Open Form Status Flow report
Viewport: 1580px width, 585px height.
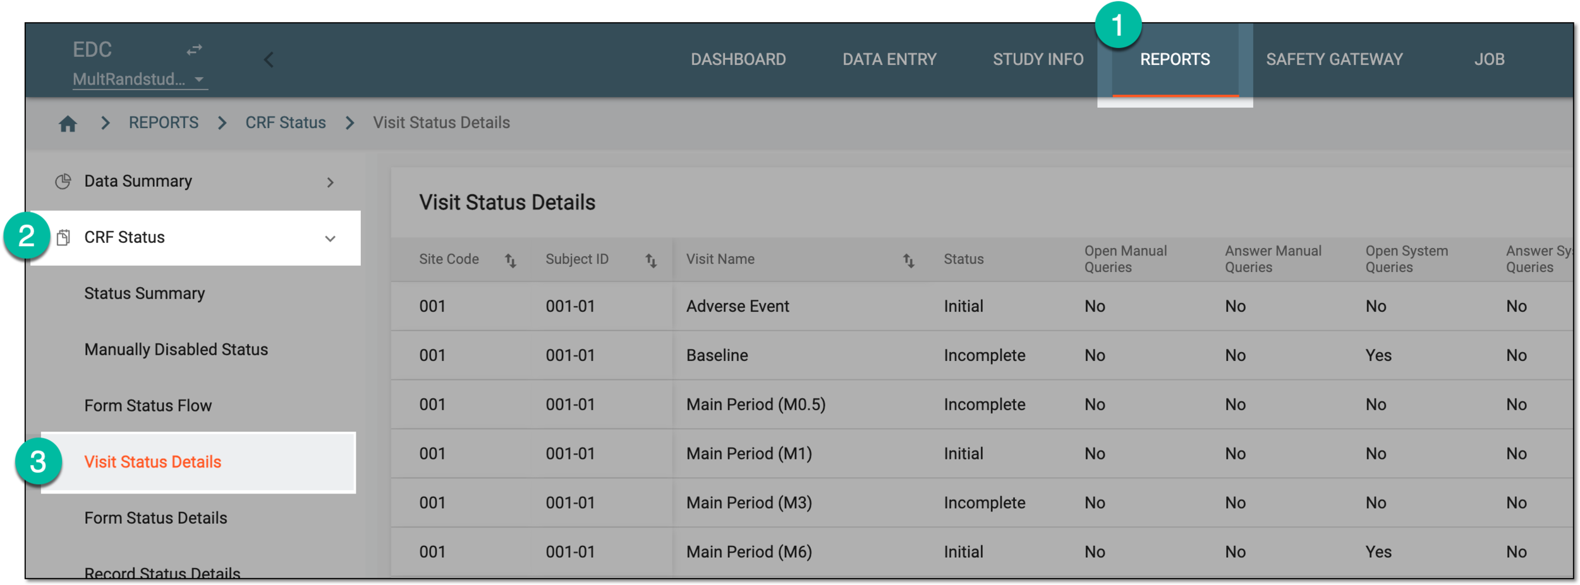(148, 406)
